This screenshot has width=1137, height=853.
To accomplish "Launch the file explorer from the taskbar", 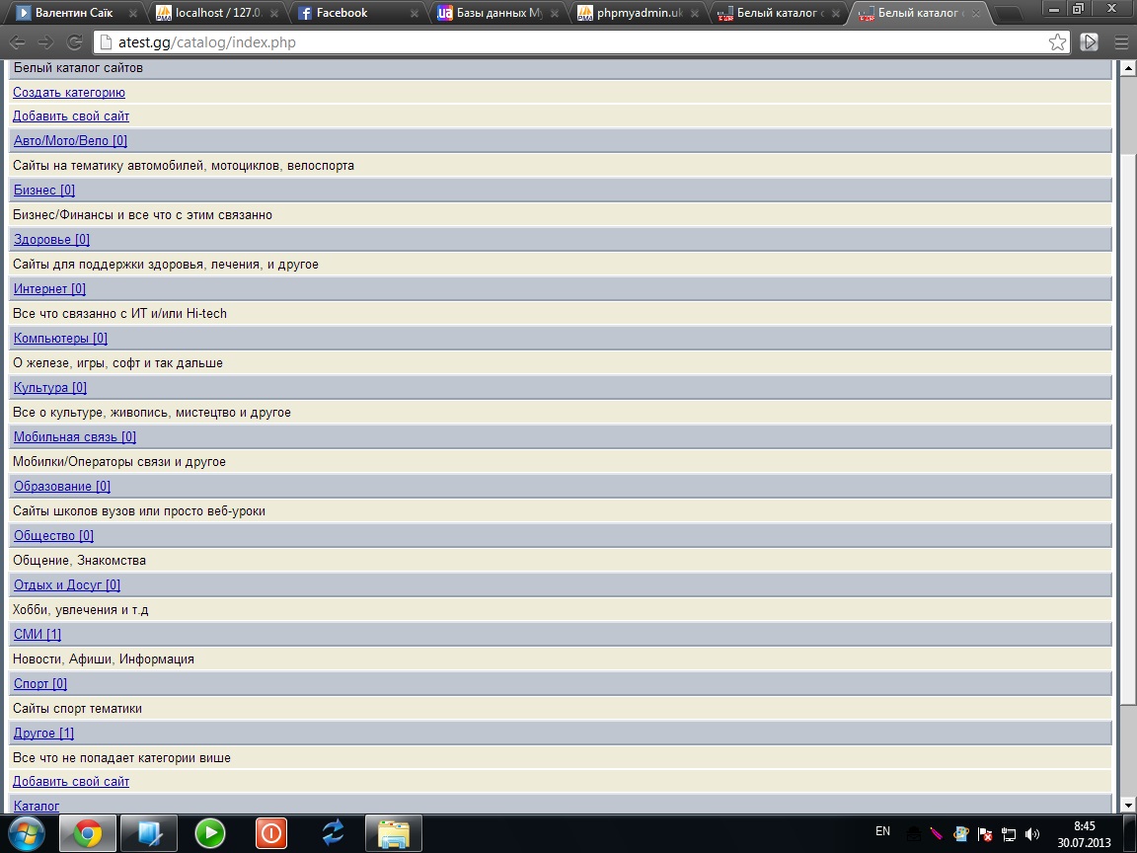I will [393, 834].
